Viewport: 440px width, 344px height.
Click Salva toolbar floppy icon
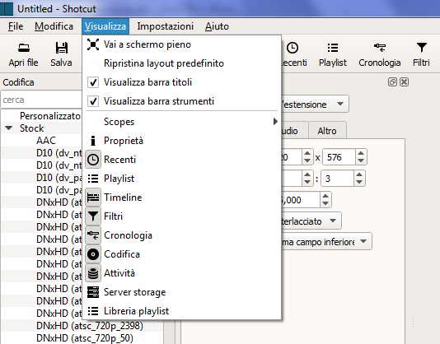(x=62, y=48)
